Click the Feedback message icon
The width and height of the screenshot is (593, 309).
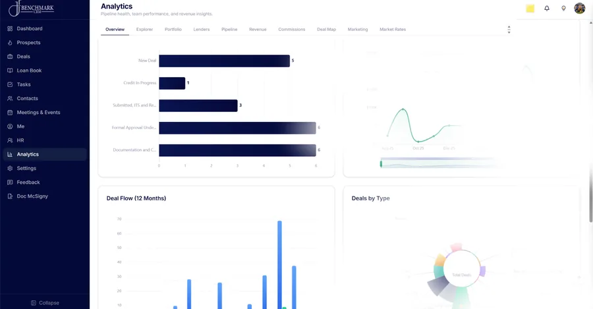pyautogui.click(x=10, y=183)
